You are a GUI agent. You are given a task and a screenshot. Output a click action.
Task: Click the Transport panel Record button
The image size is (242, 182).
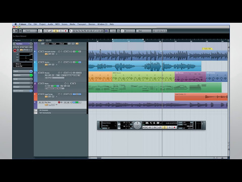point(174,127)
